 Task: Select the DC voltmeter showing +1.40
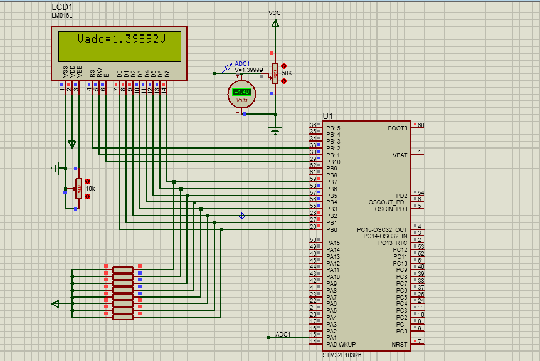click(241, 94)
